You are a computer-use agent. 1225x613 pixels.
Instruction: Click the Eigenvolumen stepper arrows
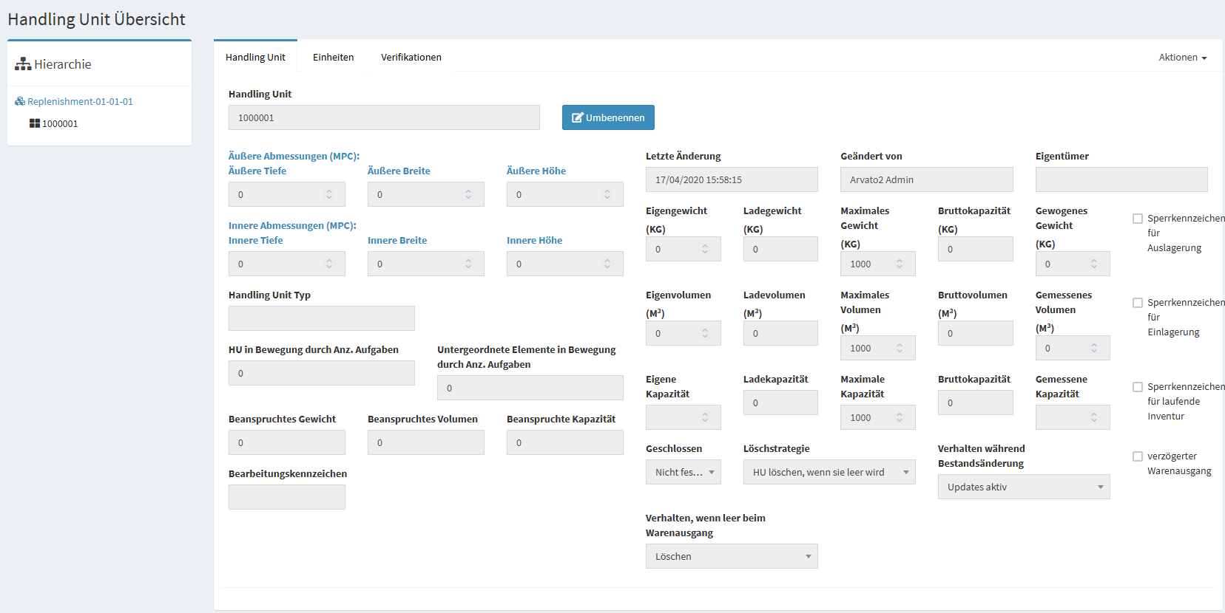[x=705, y=333]
